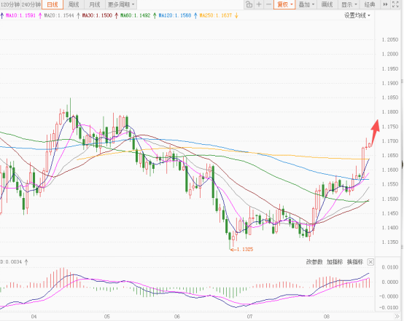Viewport: 404px width, 321px height.
Task: Close the MACD indicator panel
Action: [x=370, y=262]
